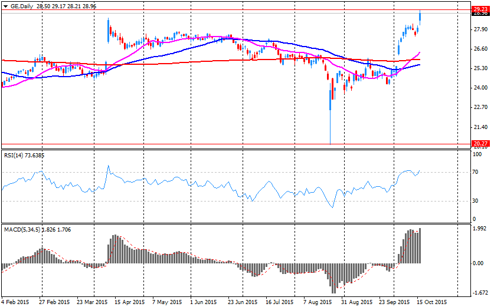
Task: Click the MACD scale value -1.672
Action: click(480, 293)
